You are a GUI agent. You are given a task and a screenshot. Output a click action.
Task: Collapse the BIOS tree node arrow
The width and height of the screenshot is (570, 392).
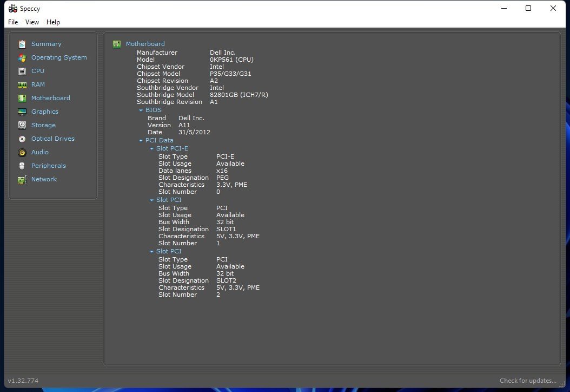(141, 110)
